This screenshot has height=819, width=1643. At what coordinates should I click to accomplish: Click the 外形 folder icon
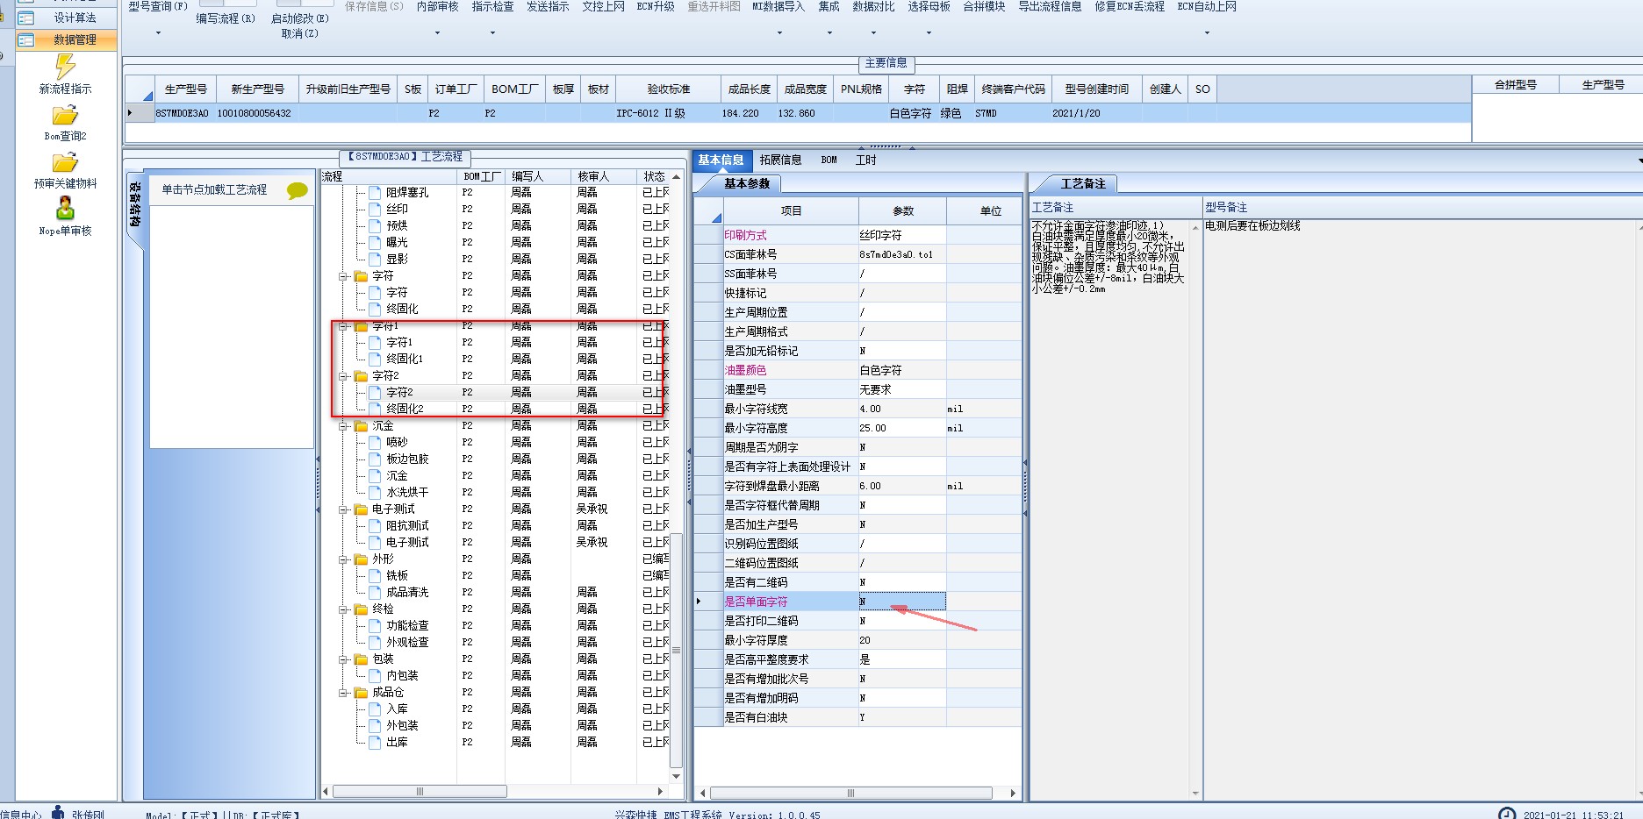[x=361, y=559]
